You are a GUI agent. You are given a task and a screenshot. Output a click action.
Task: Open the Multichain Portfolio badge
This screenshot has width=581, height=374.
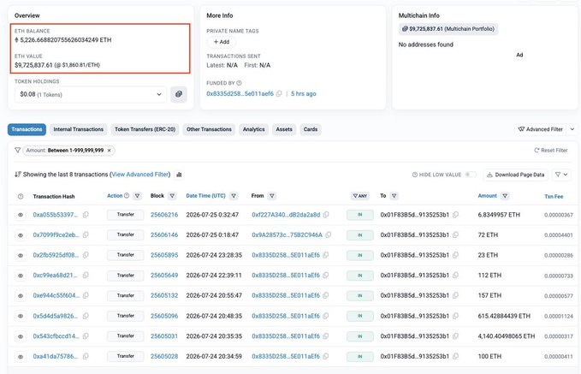click(x=448, y=29)
